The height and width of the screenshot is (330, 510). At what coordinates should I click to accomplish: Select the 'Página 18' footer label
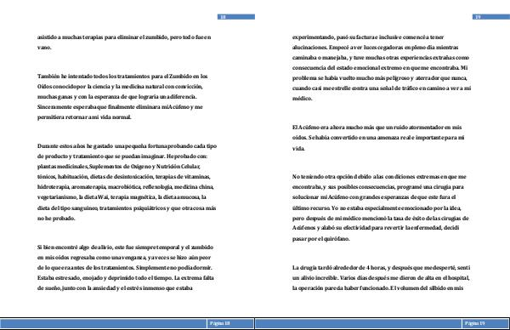(220, 323)
